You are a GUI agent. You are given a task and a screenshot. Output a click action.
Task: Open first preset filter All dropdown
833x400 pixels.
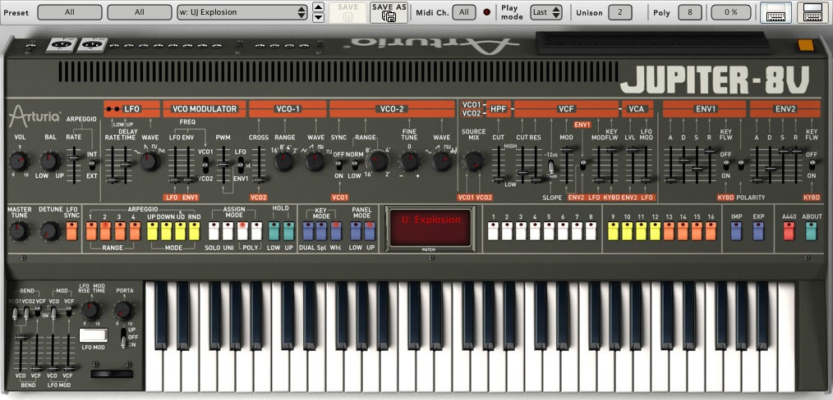[69, 11]
